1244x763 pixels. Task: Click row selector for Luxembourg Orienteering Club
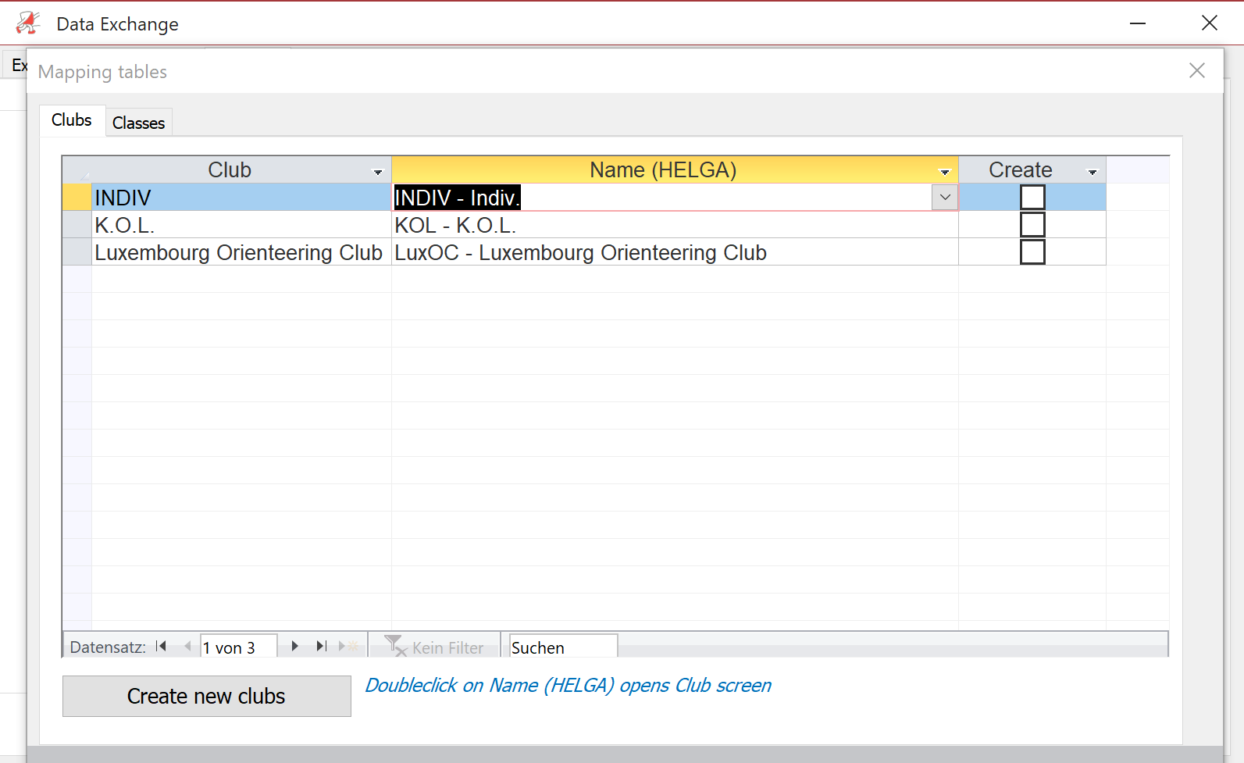[x=77, y=252]
